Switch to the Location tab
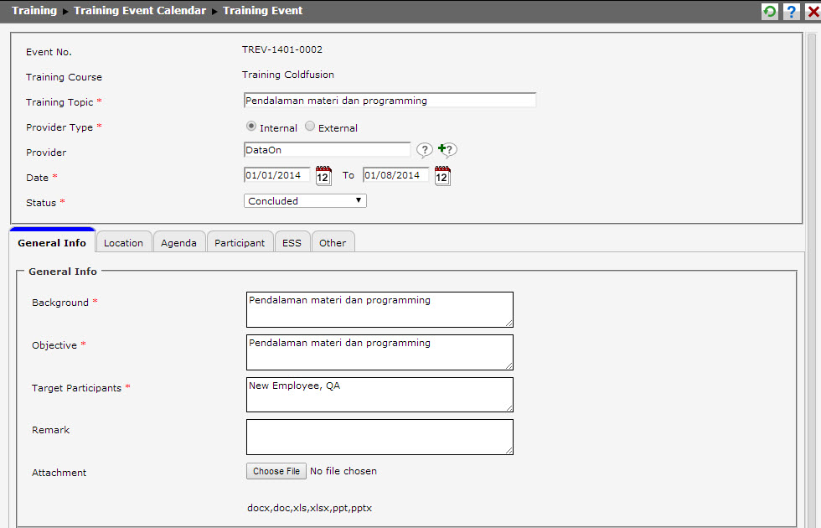Image resolution: width=821 pixels, height=528 pixels. 124,242
